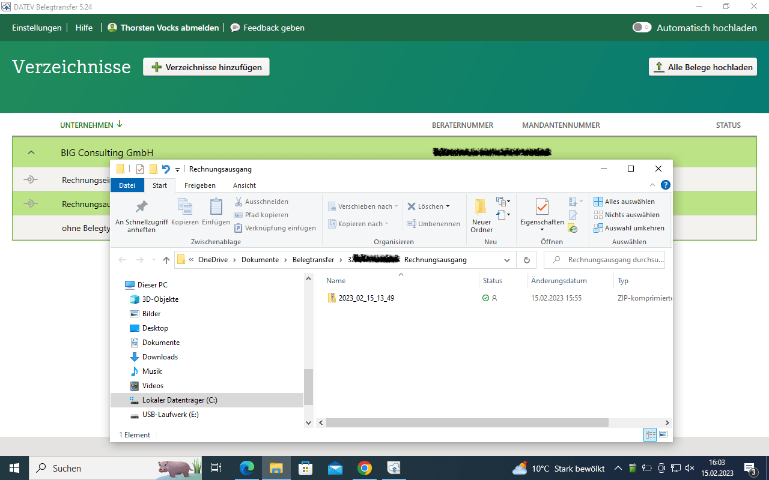Image resolution: width=769 pixels, height=480 pixels.
Task: Click Rechnungsausgang durchsuchen search field
Action: point(604,260)
